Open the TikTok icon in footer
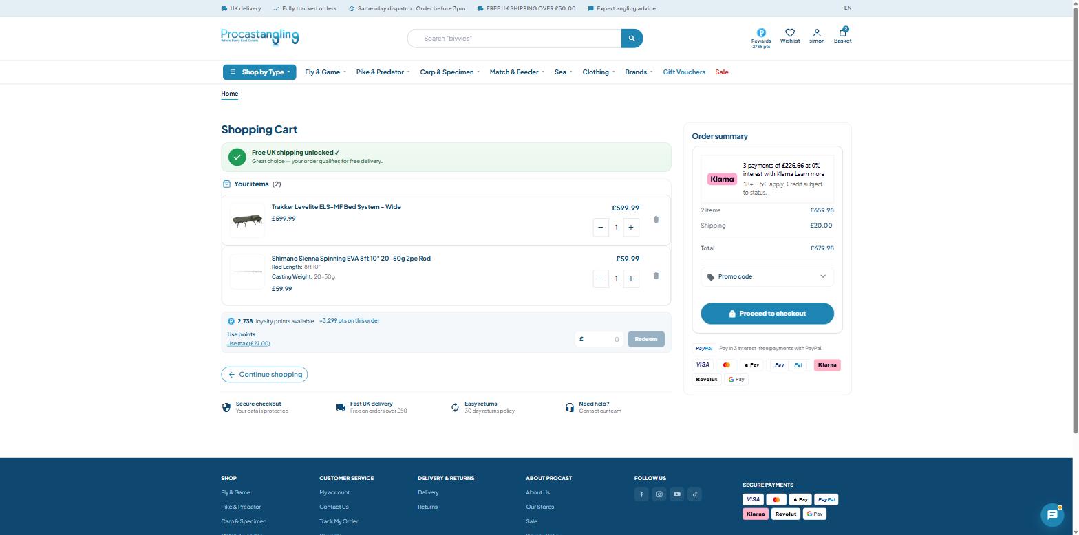Viewport: 1079px width, 535px height. click(x=694, y=494)
